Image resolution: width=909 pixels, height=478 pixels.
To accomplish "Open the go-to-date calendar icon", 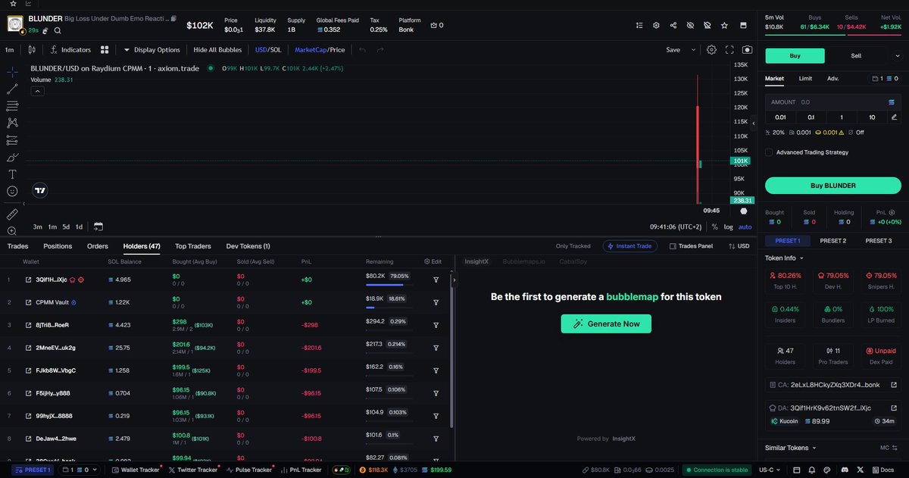I will pos(98,227).
